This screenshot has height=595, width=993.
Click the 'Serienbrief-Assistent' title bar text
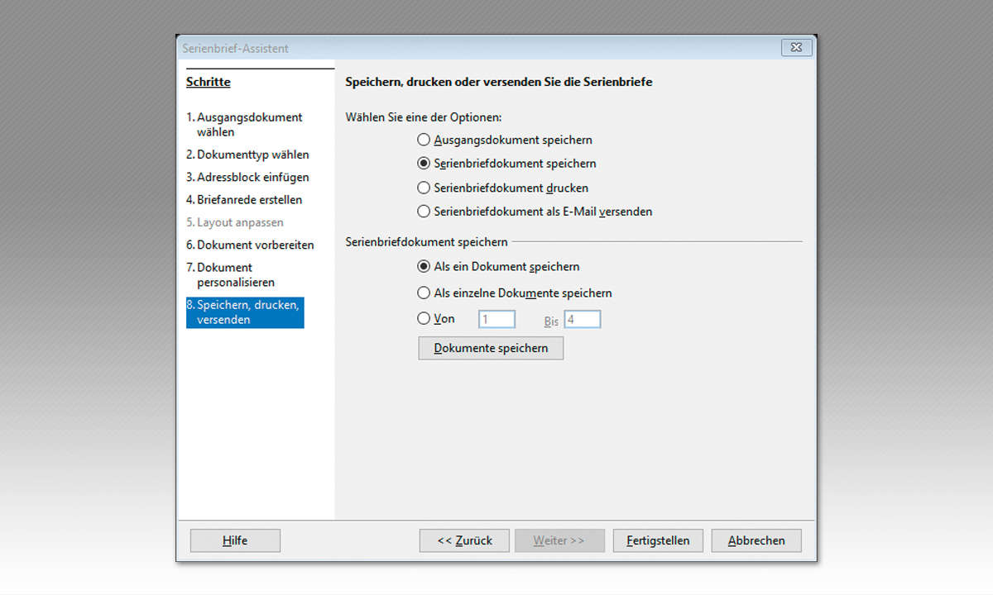coord(235,49)
